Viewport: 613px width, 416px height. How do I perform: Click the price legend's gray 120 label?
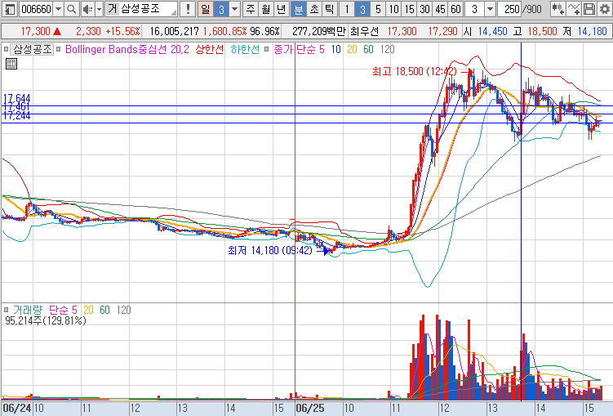pos(387,49)
